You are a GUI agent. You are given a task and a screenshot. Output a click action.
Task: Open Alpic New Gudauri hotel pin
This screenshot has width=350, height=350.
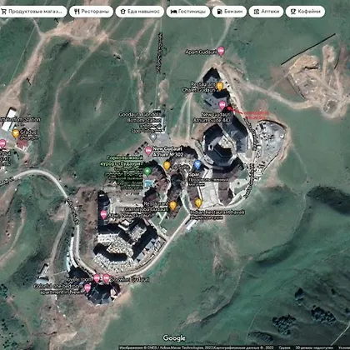pos(103,214)
